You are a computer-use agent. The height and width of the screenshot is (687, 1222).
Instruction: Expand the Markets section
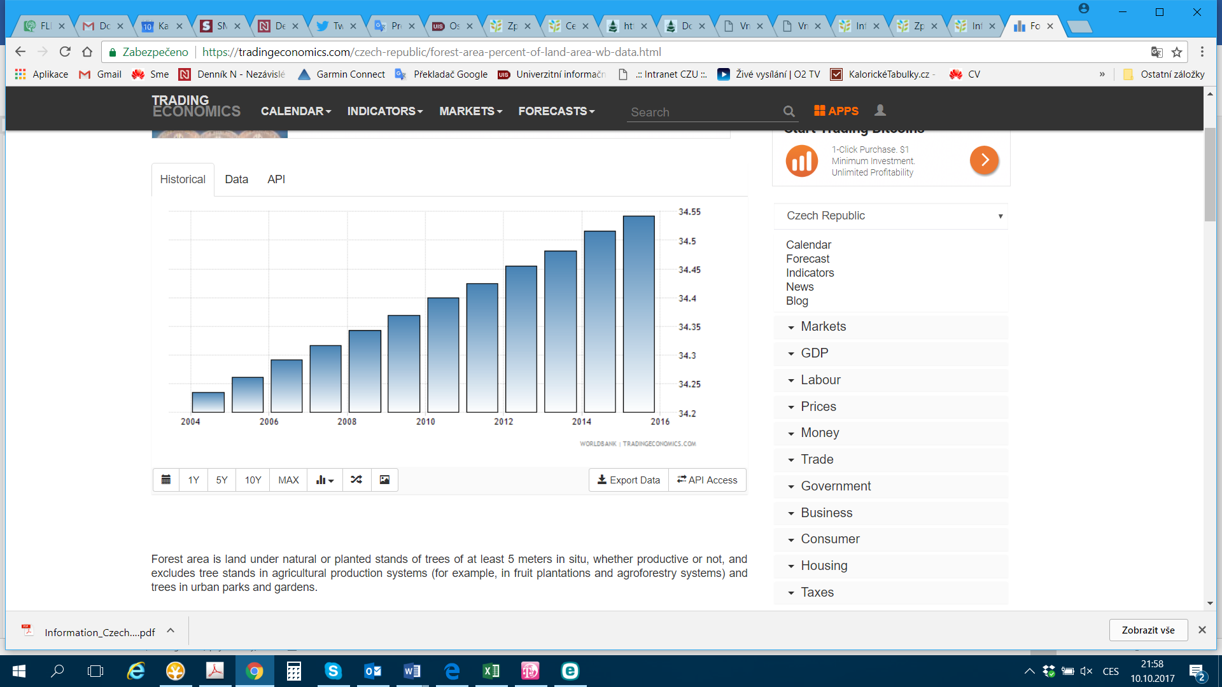(823, 326)
